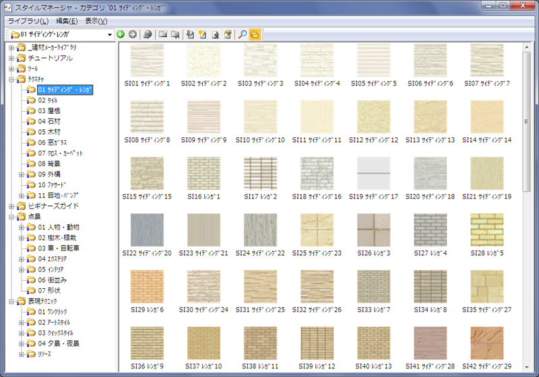This screenshot has height=377, width=539.
Task: Click the magnifier search icon in toolbar
Action: 243,34
